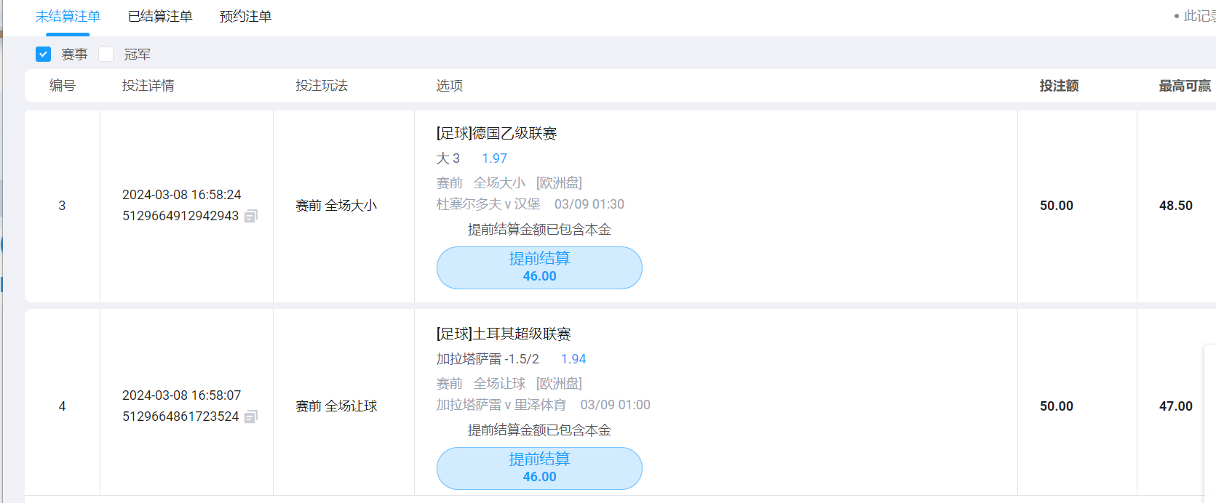Viewport: 1216px width, 503px height.
Task: Click the 投注详情 column header
Action: click(x=148, y=86)
